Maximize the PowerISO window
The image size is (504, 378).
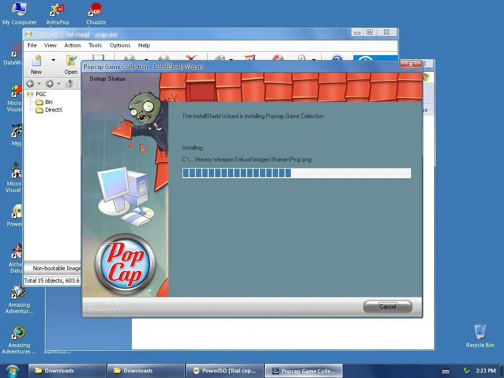(x=370, y=32)
